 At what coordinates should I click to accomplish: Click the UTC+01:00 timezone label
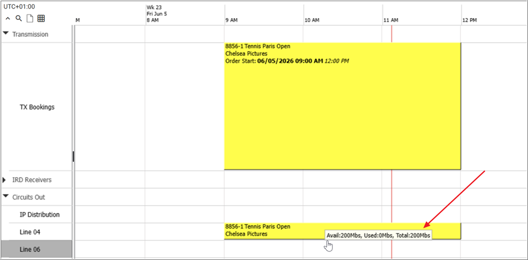19,7
